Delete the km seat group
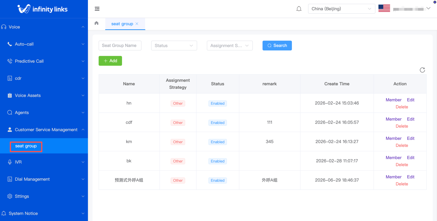Image resolution: width=437 pixels, height=221 pixels. pyautogui.click(x=402, y=145)
